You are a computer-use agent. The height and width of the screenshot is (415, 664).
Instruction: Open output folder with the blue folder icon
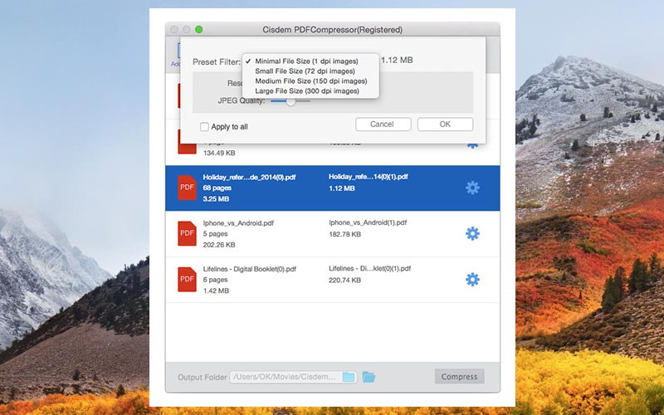(369, 377)
